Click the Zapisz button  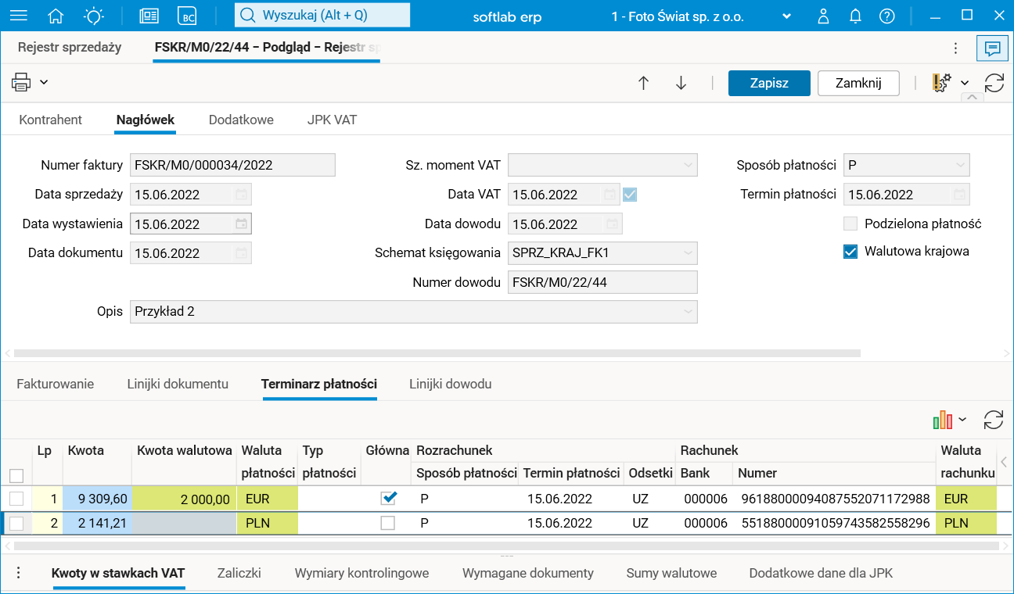[x=769, y=83]
